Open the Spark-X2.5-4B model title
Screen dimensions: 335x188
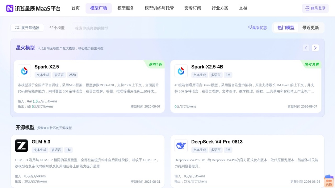(x=207, y=67)
